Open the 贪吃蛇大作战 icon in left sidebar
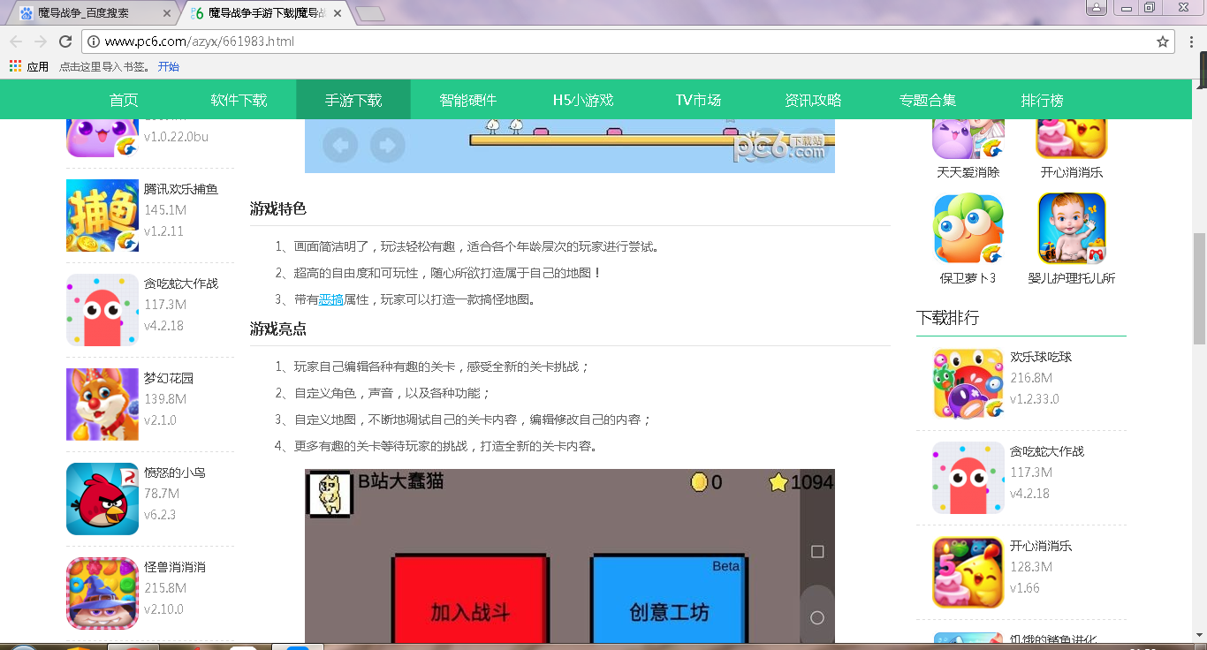The width and height of the screenshot is (1207, 650). click(x=102, y=310)
